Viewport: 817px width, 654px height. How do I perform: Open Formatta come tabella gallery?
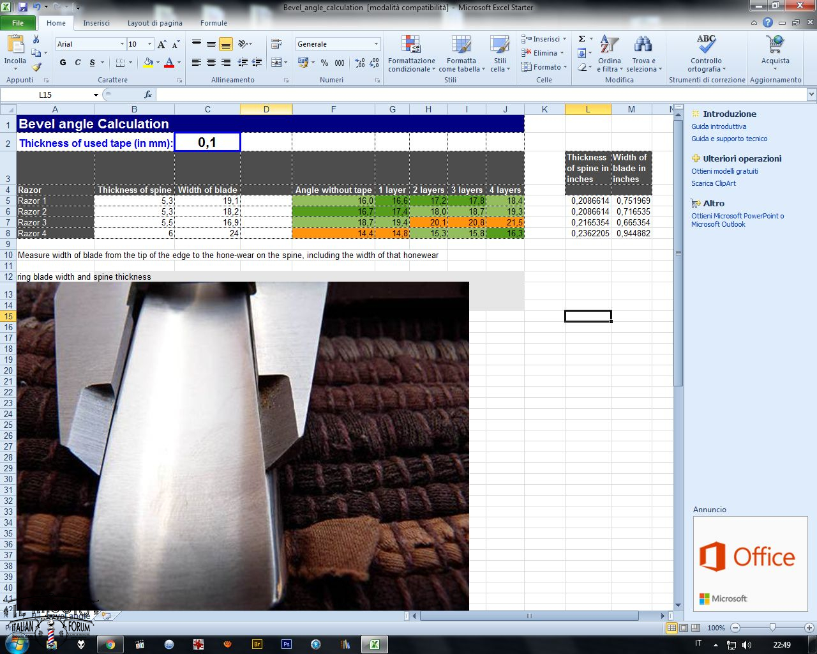coord(461,54)
